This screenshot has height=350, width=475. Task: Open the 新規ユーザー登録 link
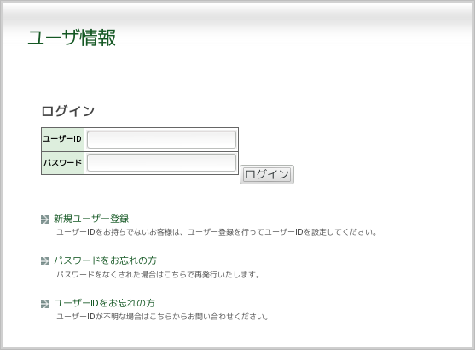click(91, 219)
